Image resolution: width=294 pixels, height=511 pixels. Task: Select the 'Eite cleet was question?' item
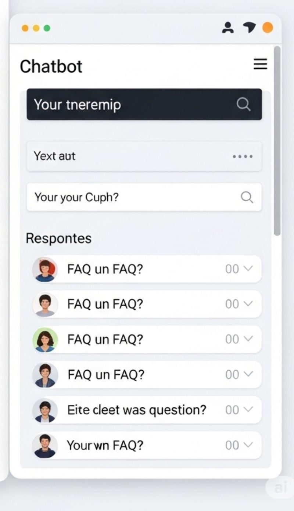[x=147, y=410]
